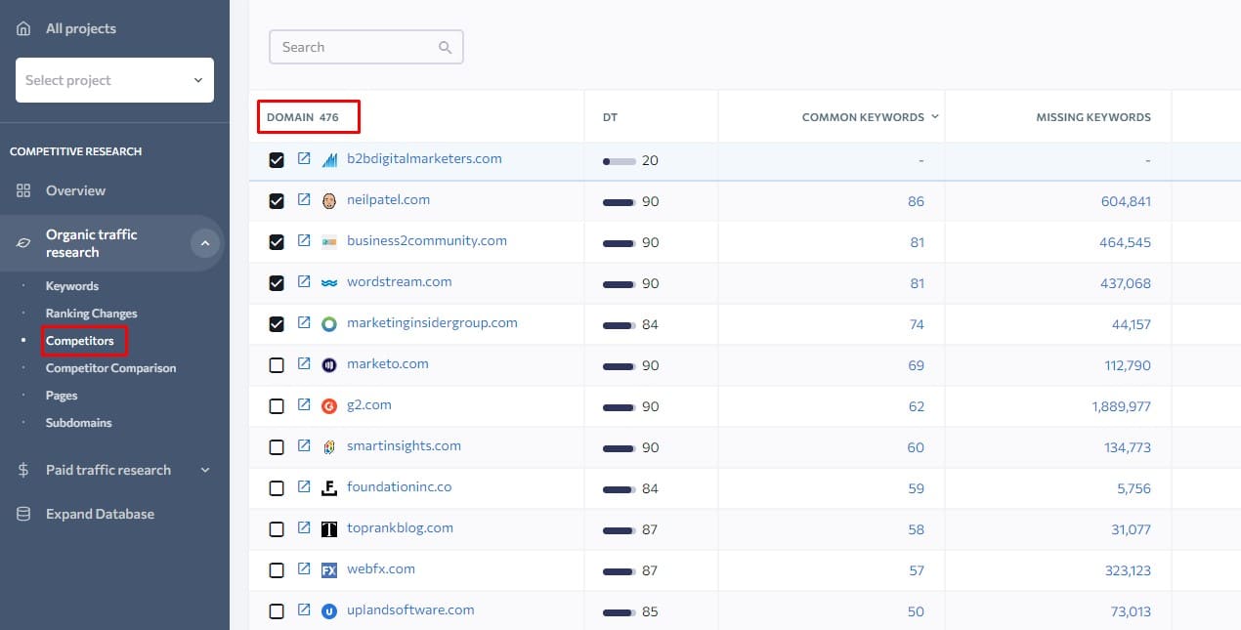Open external link icon for foundationinc.co
The width and height of the screenshot is (1241, 630).
click(304, 487)
